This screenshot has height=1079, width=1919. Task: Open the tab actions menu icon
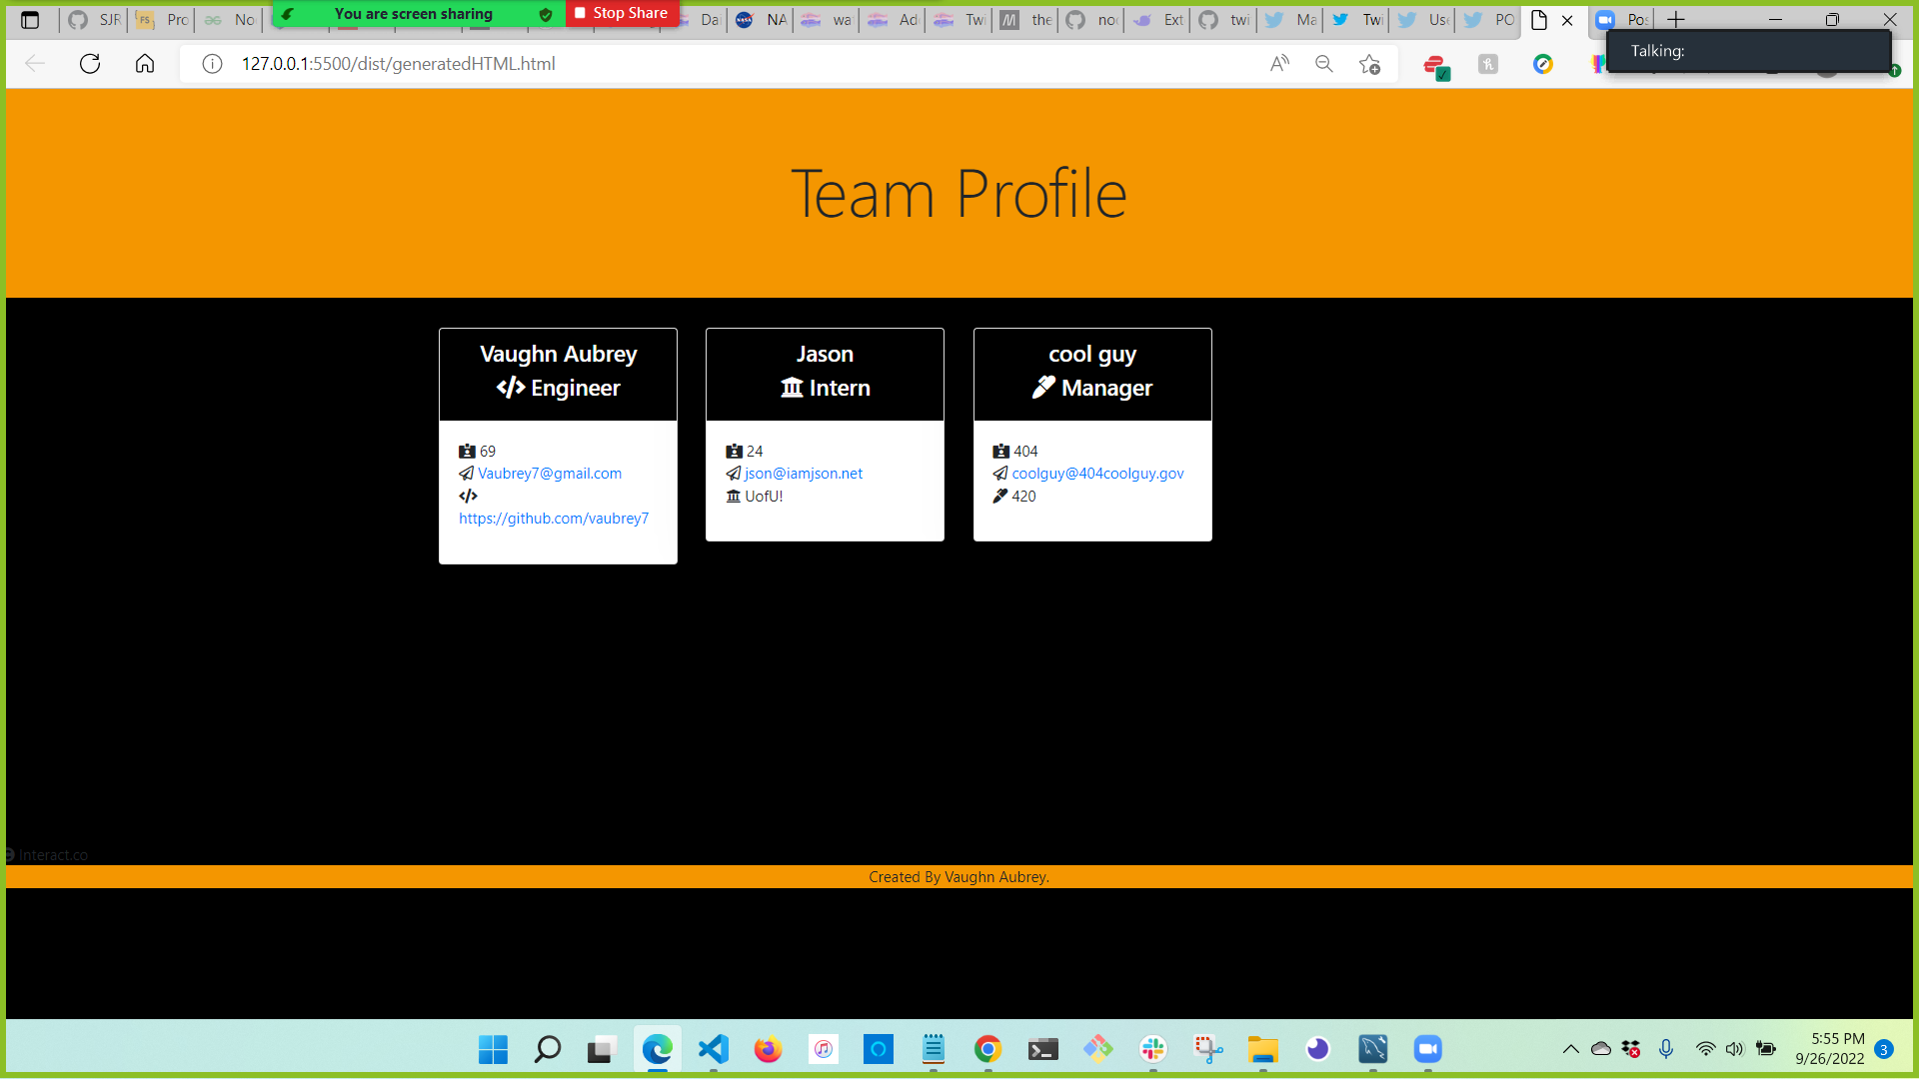click(30, 20)
